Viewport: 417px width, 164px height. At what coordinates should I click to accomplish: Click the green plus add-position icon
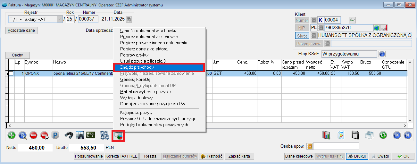(12, 135)
